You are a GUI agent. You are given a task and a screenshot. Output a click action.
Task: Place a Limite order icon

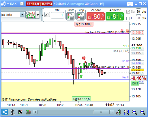(x=70, y=16)
